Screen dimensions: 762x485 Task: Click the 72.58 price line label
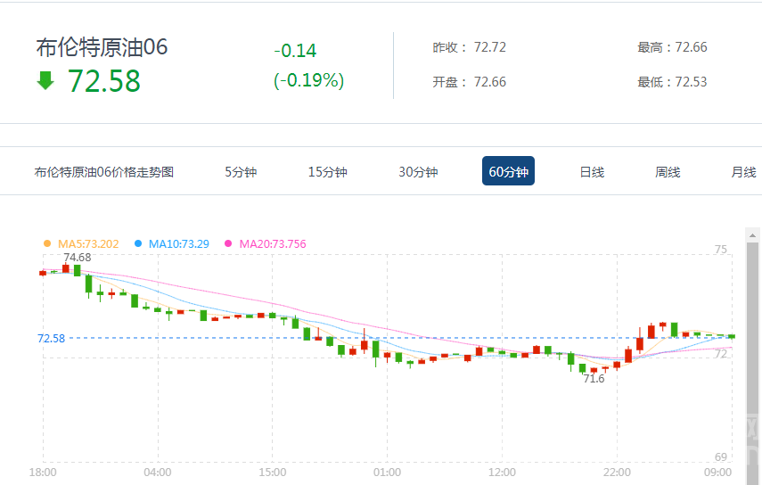[x=51, y=338]
